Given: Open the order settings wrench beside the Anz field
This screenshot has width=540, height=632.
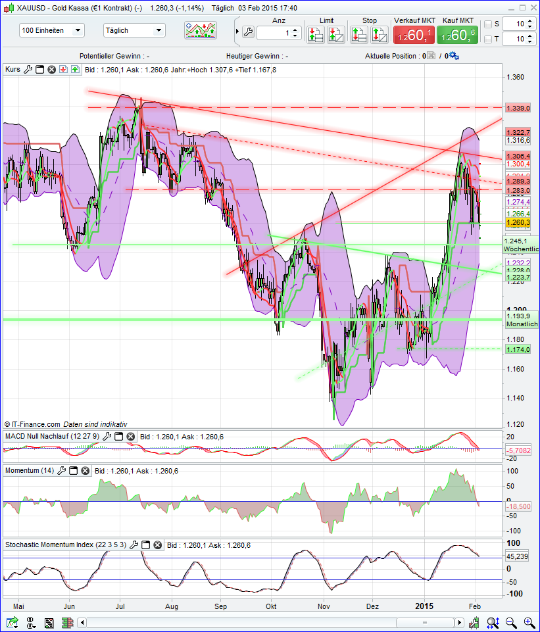Looking at the screenshot, I should [248, 31].
